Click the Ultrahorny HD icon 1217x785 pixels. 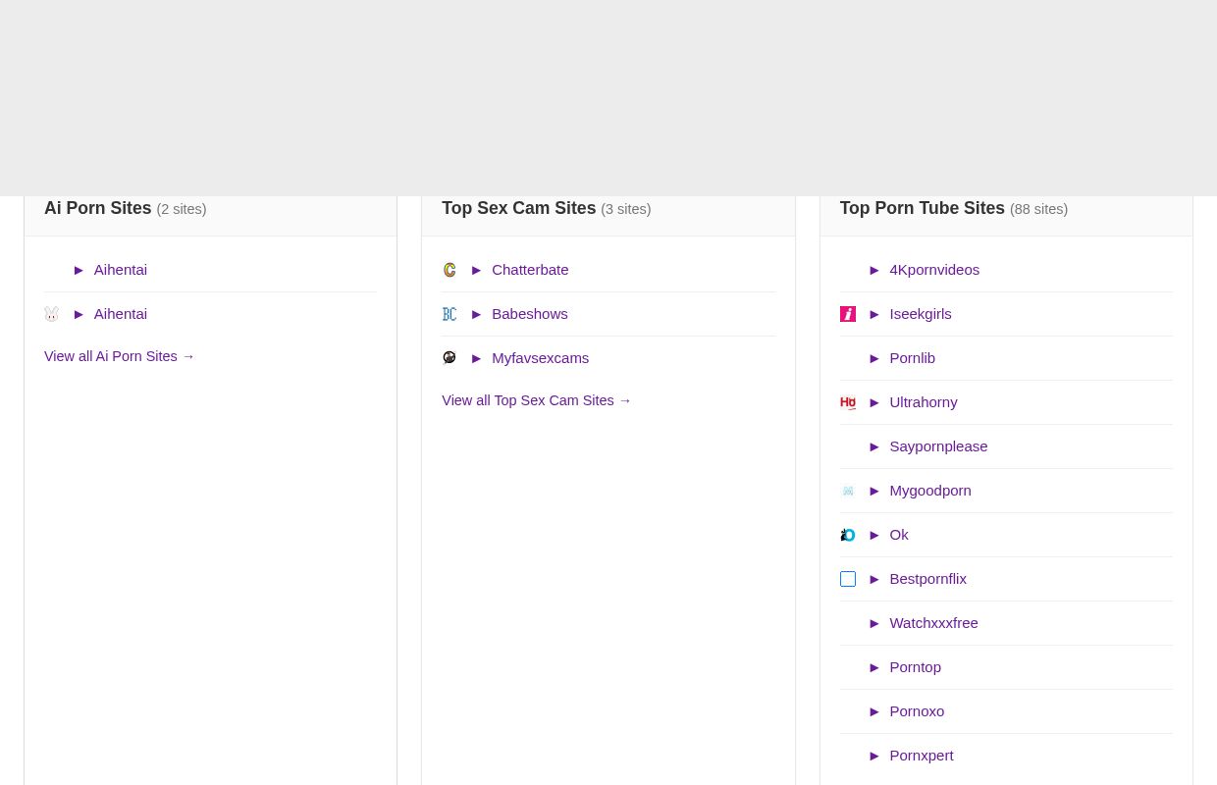click(847, 402)
